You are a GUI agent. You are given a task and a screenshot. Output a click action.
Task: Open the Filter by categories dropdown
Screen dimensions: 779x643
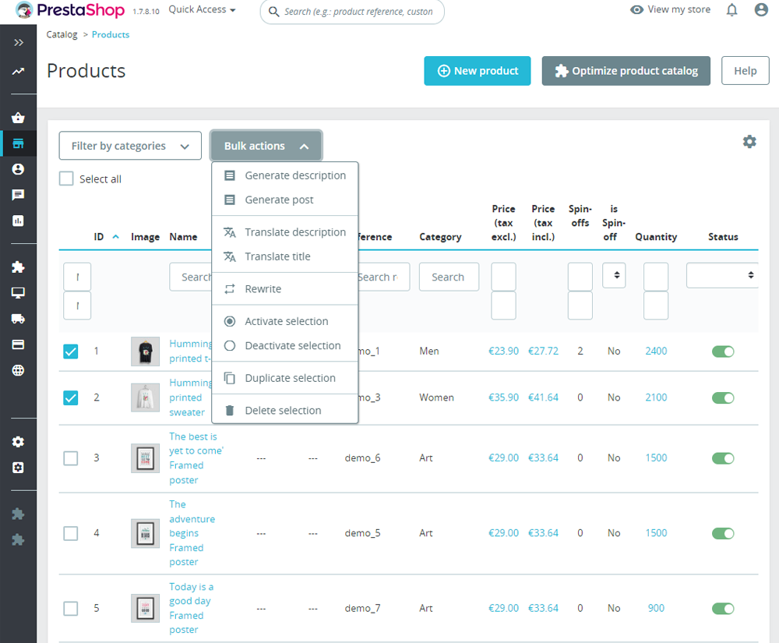129,146
